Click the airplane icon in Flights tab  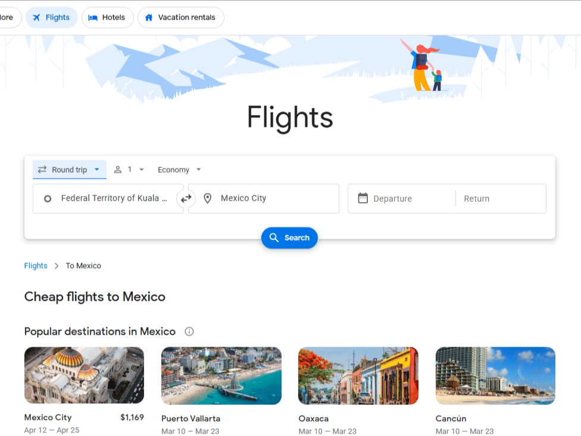point(36,17)
